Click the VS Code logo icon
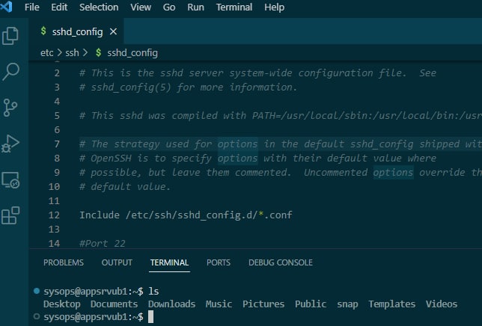This screenshot has height=326, width=482. [x=9, y=7]
